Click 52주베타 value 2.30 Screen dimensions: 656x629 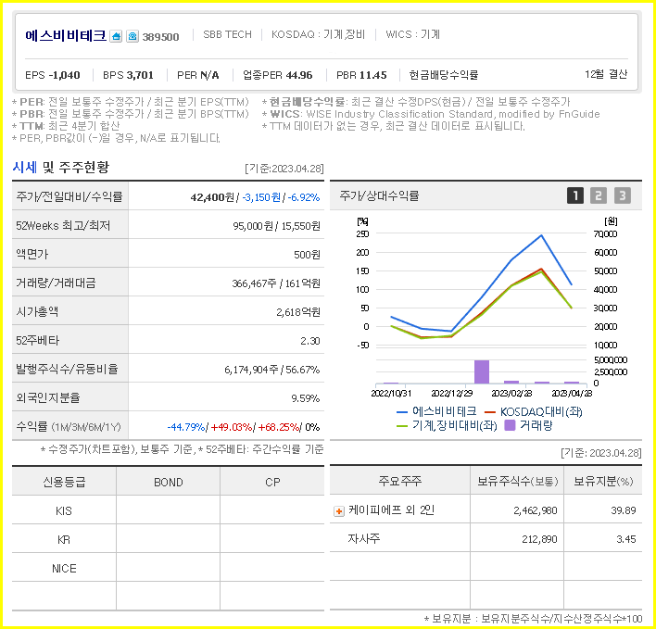pos(310,341)
